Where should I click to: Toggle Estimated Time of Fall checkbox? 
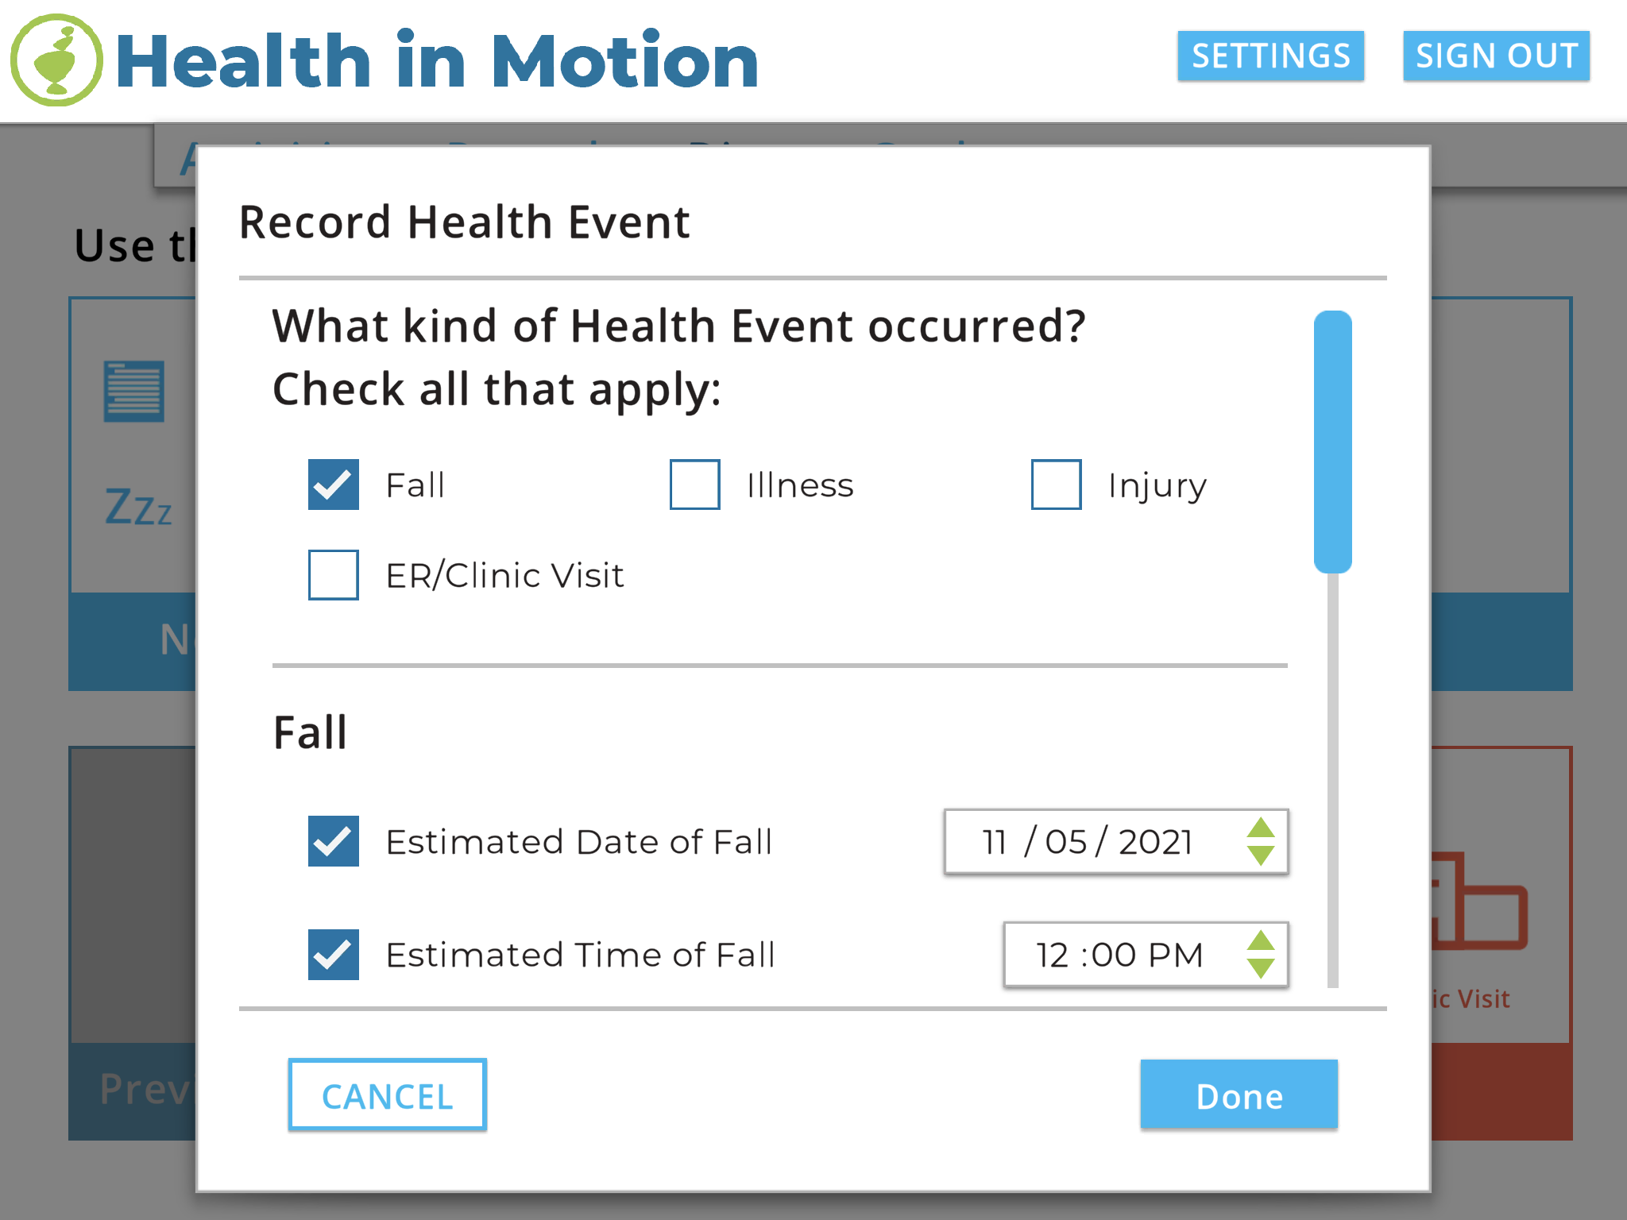pos(334,955)
